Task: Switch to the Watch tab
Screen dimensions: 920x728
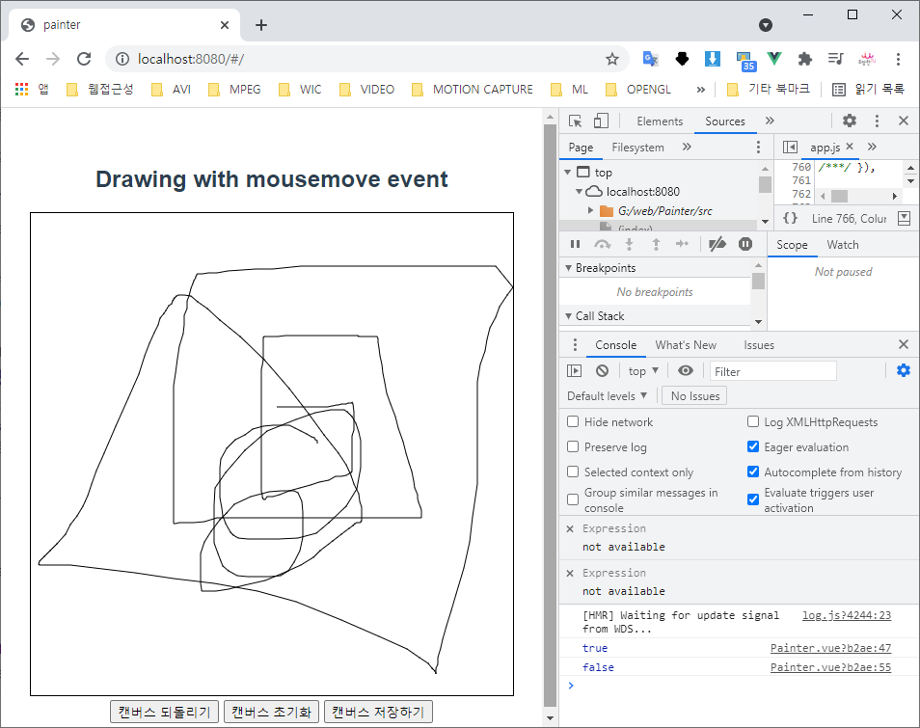Action: 843,245
